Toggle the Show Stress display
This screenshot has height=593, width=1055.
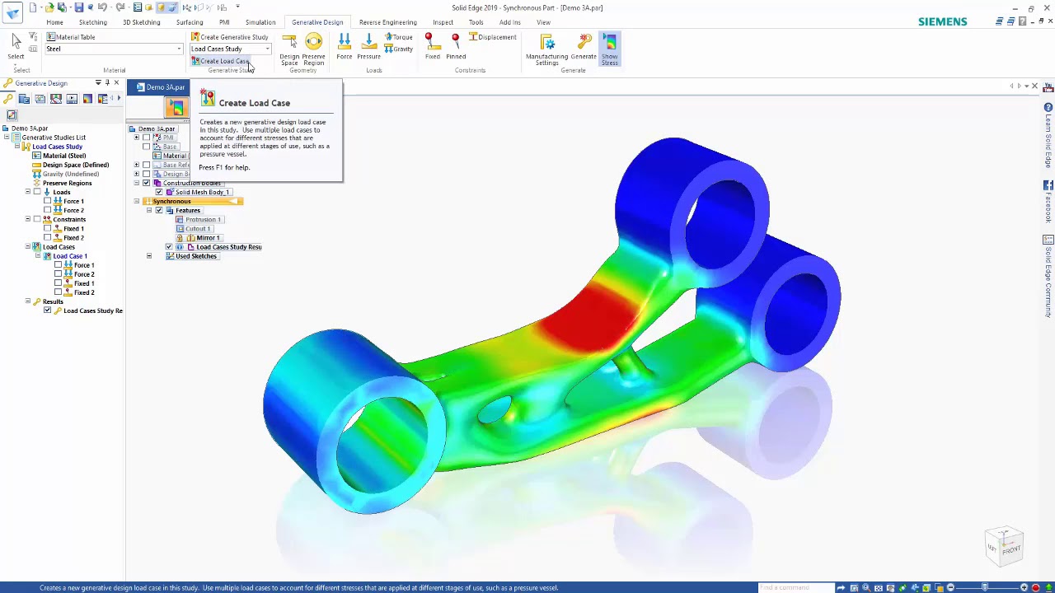[610, 49]
